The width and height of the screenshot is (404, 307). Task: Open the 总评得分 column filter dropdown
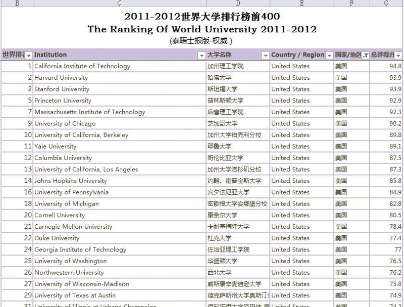(398, 56)
